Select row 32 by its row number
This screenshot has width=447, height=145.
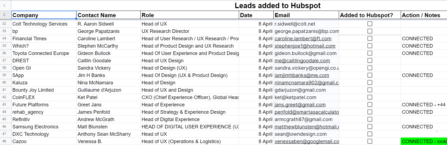[4, 24]
